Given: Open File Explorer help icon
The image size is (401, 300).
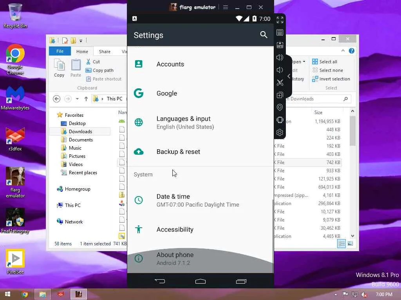Looking at the screenshot, I should point(352,51).
